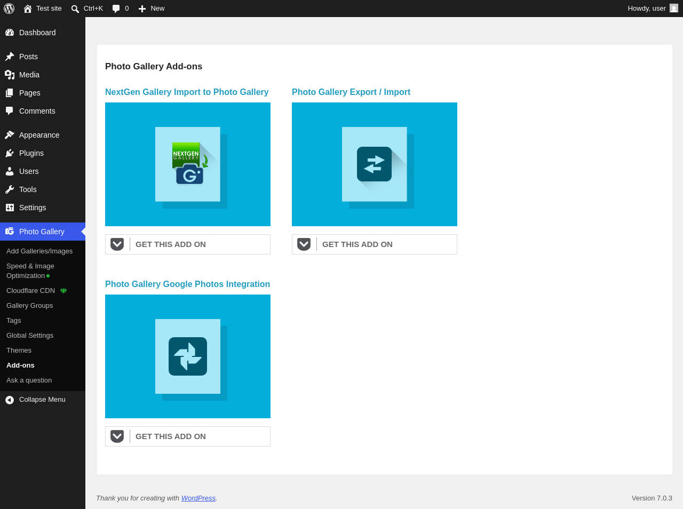Open Gallery Groups submenu item
This screenshot has height=509, width=683.
(x=43, y=306)
